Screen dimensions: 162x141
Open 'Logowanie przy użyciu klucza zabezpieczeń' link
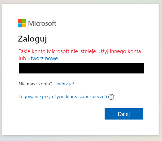[x=63, y=97]
